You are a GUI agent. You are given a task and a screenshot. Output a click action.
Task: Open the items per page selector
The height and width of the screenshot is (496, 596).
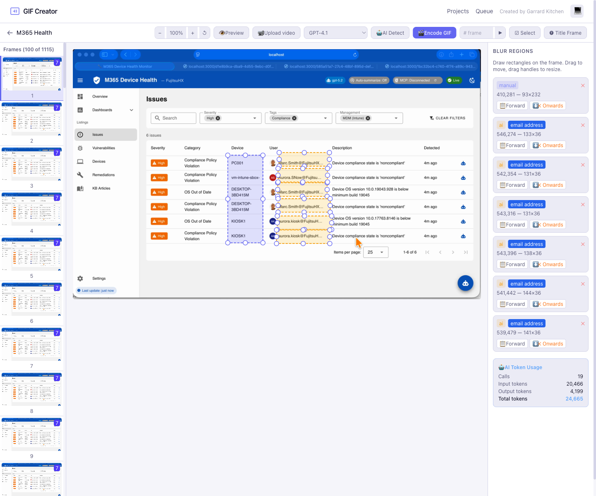(375, 252)
